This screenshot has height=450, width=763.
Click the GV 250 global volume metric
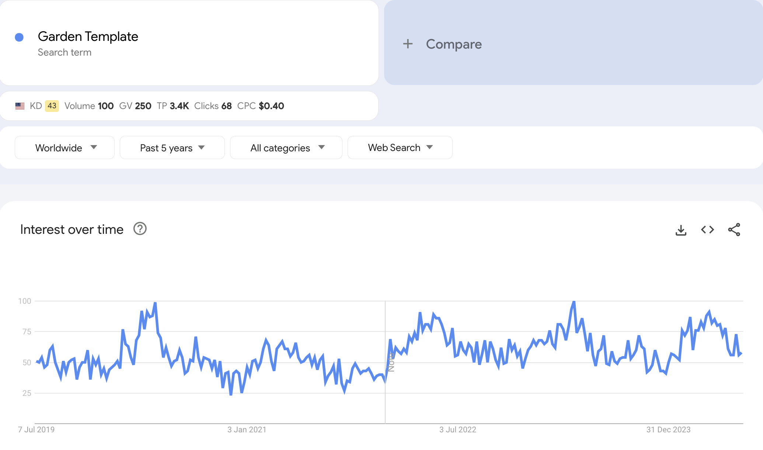135,106
